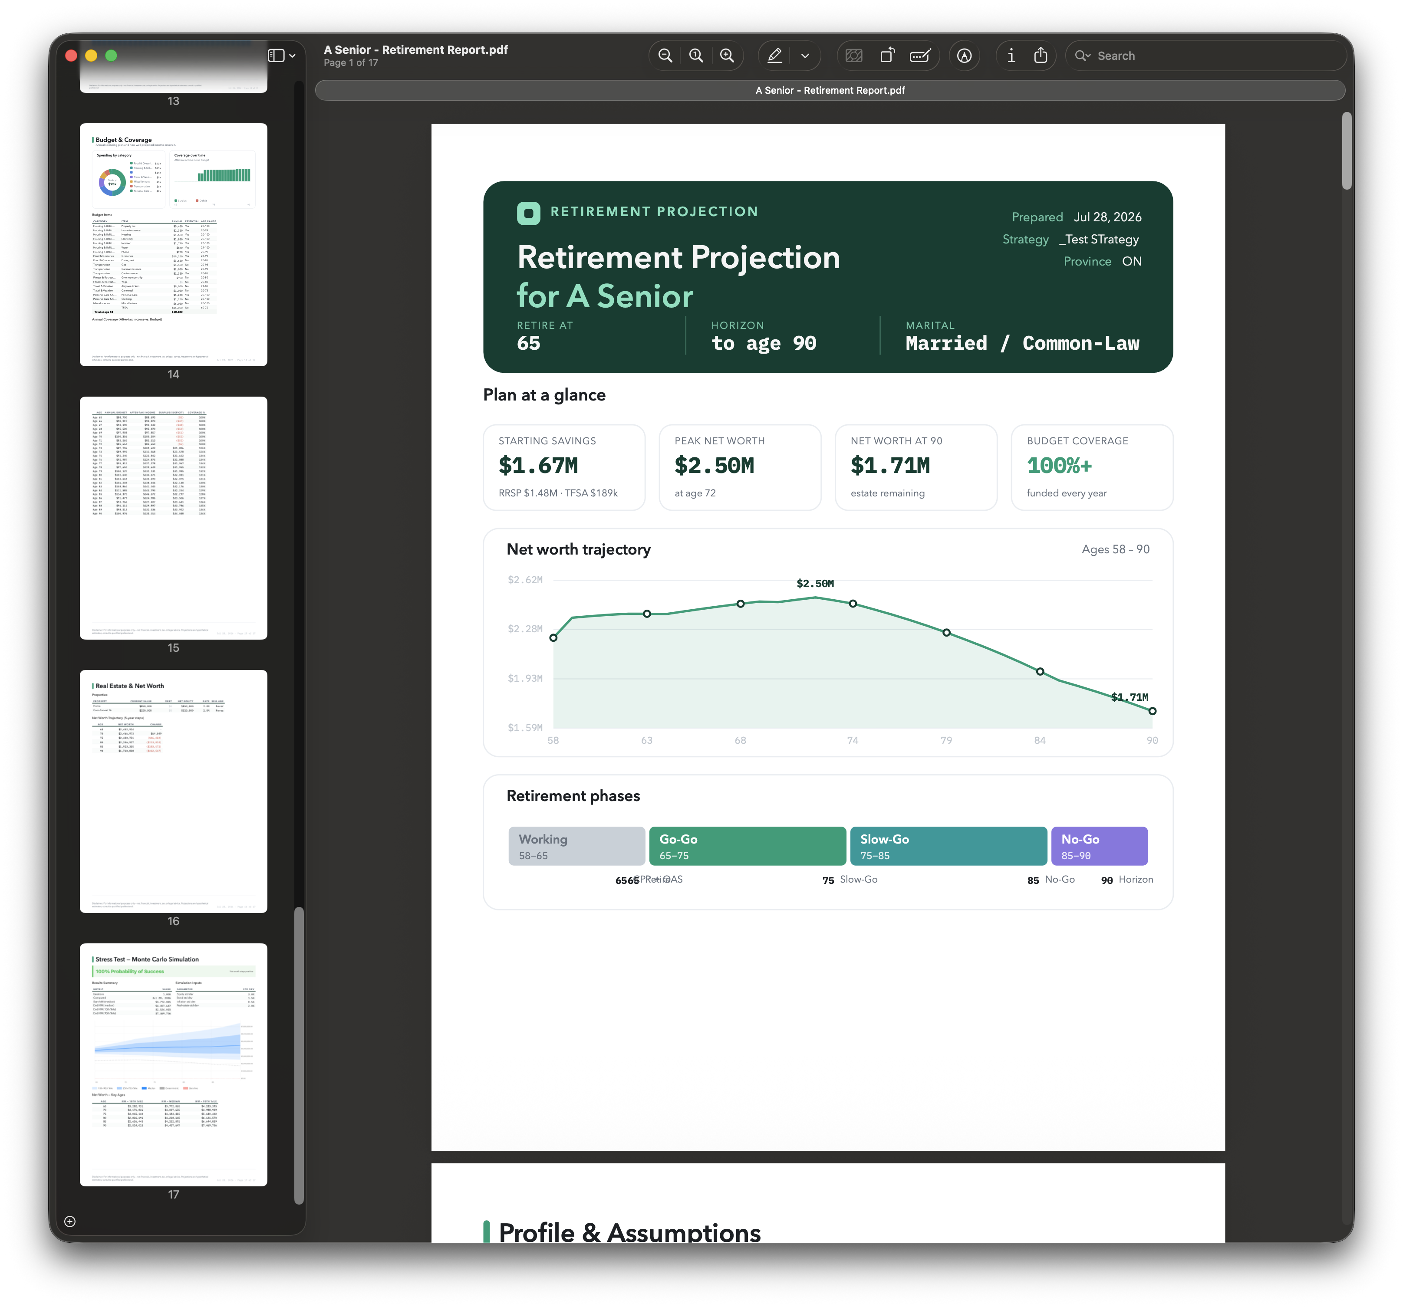The image size is (1403, 1307).
Task: Click the teal 'Slow-Go 75–85' phase bar
Action: pyautogui.click(x=949, y=847)
